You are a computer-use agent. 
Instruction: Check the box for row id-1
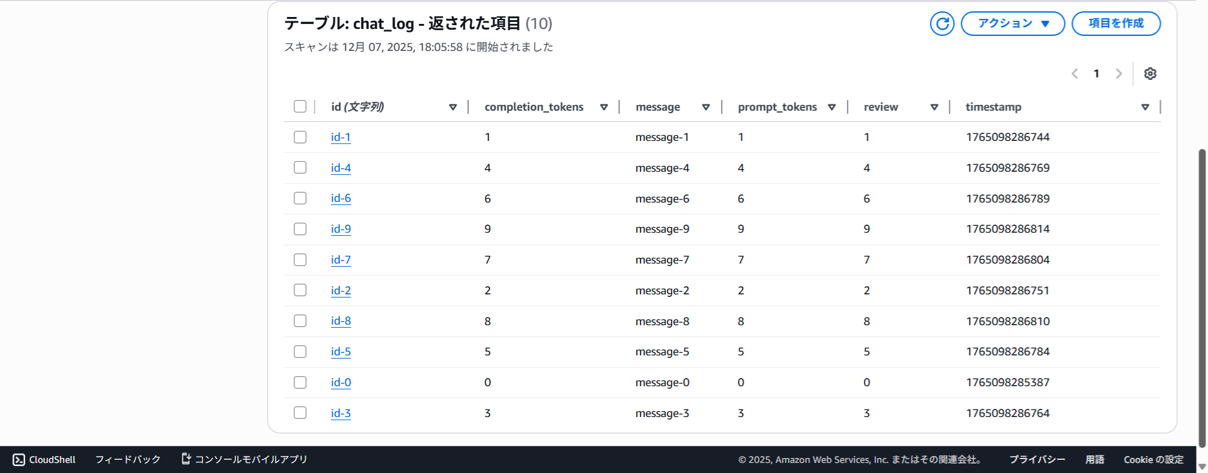pos(300,137)
